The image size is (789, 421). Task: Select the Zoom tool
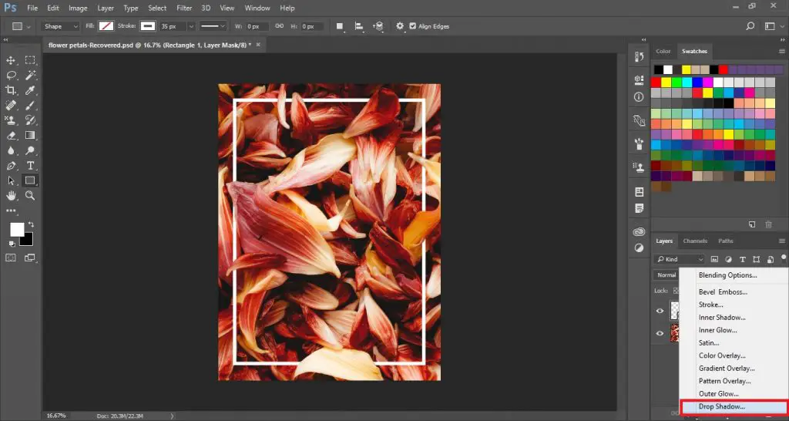pyautogui.click(x=30, y=195)
